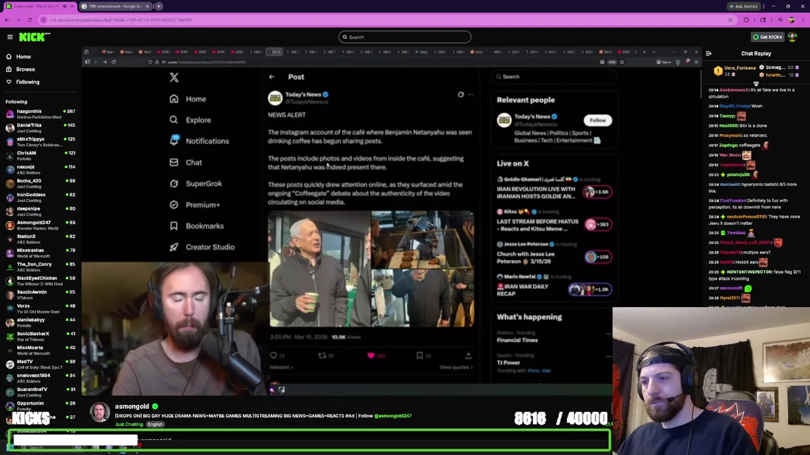The height and width of the screenshot is (455, 810).
Task: Open the Iran Revolution Live space
Action: (554, 188)
